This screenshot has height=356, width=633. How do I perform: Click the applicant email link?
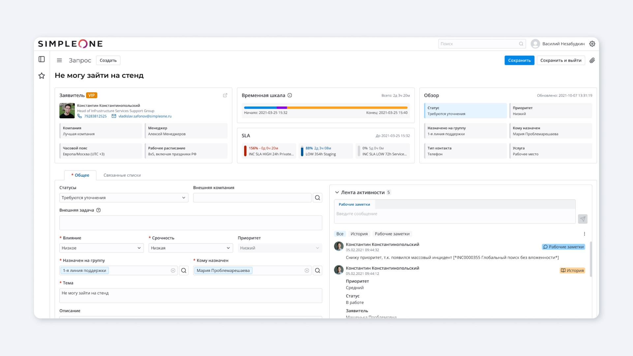145,116
